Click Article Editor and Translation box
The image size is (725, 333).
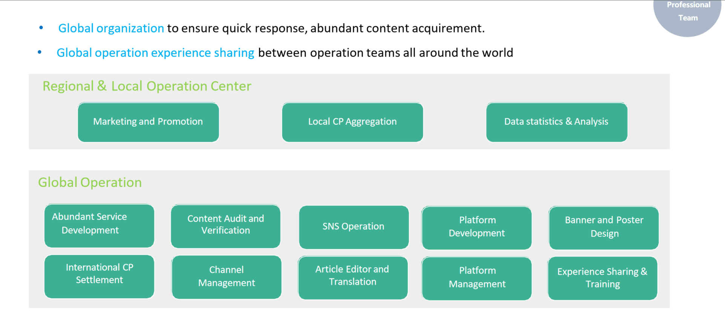coord(353,277)
